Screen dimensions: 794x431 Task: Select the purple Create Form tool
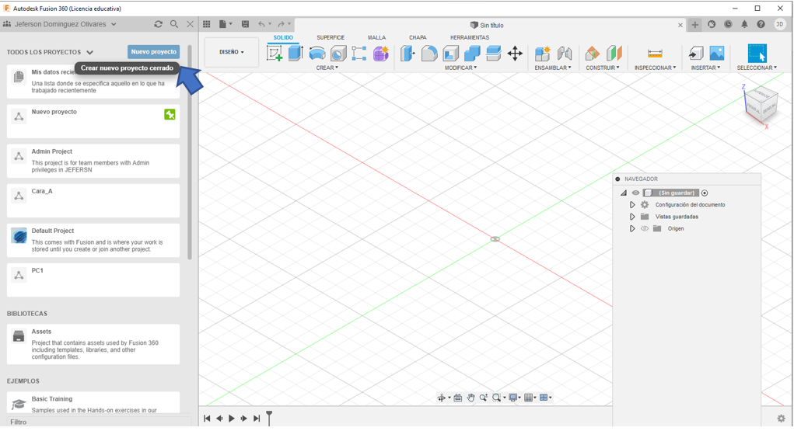coord(381,53)
